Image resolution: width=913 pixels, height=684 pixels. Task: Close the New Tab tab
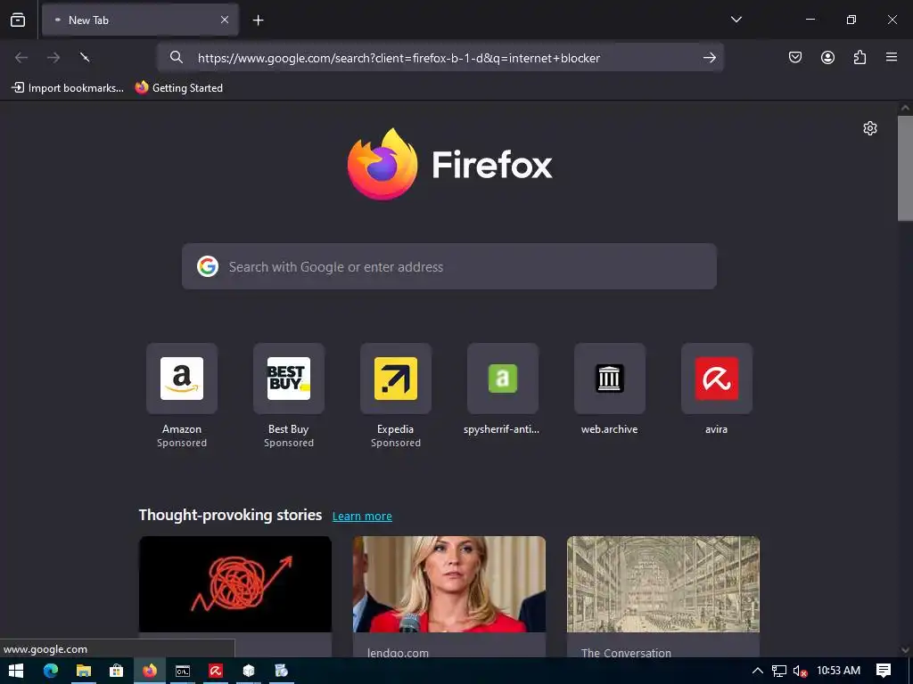(225, 20)
